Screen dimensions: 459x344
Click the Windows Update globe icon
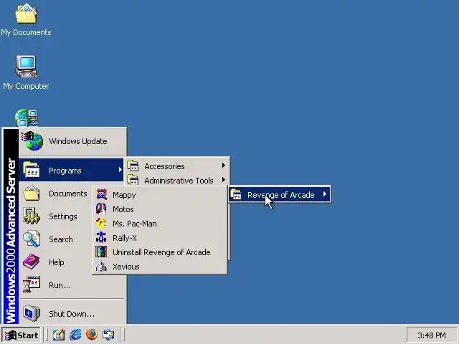click(32, 141)
